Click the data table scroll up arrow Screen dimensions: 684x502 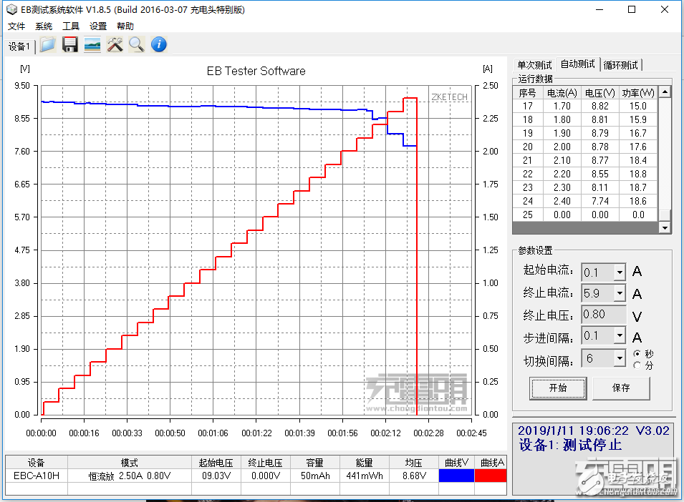[x=665, y=92]
